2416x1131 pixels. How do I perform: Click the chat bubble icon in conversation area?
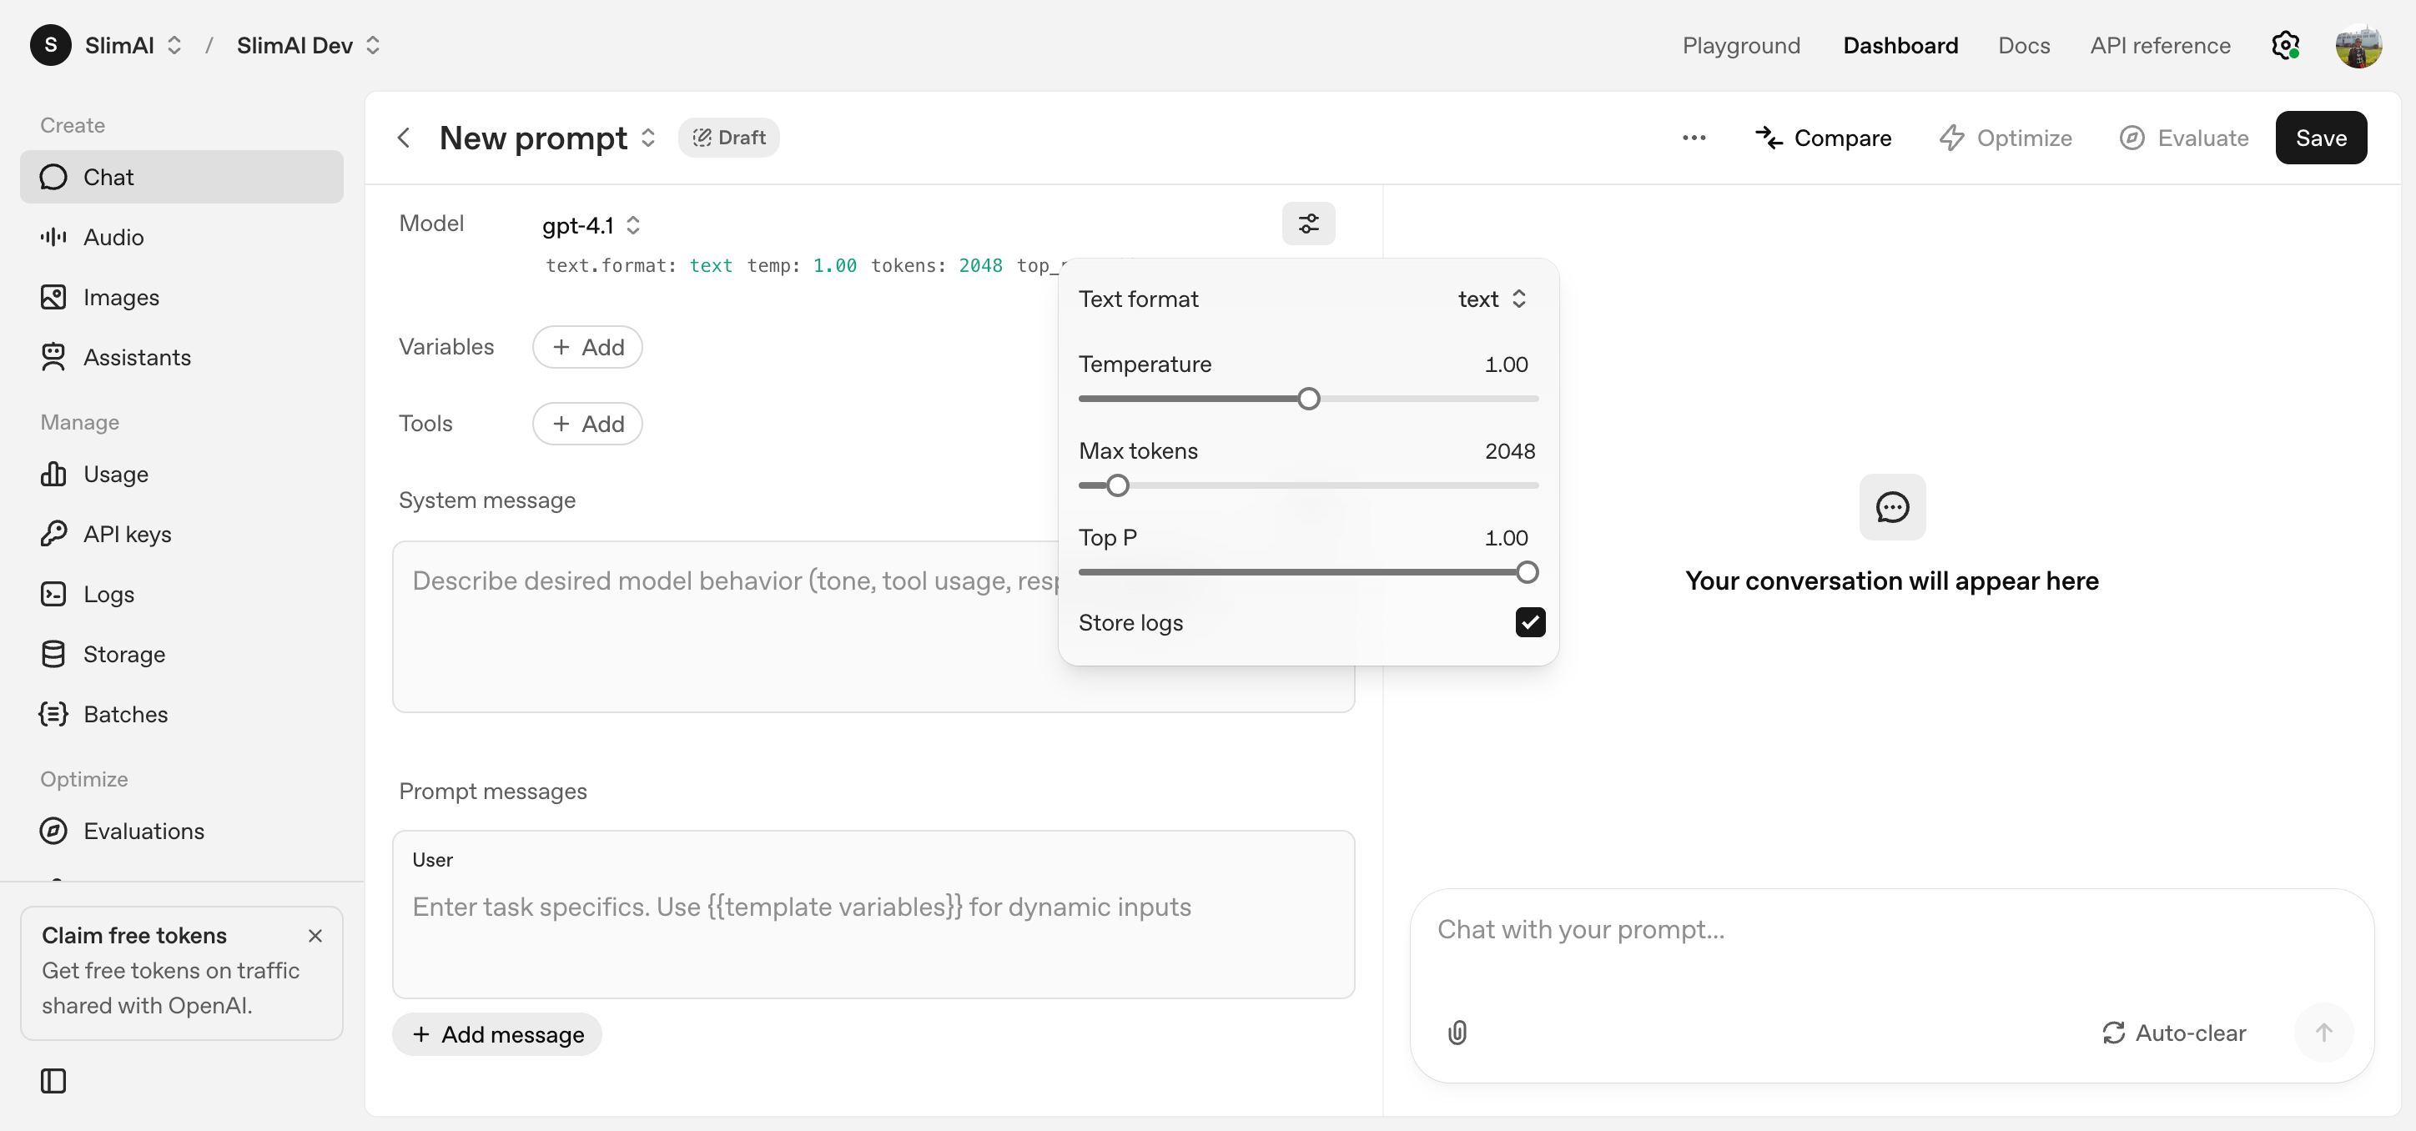pyautogui.click(x=1892, y=507)
